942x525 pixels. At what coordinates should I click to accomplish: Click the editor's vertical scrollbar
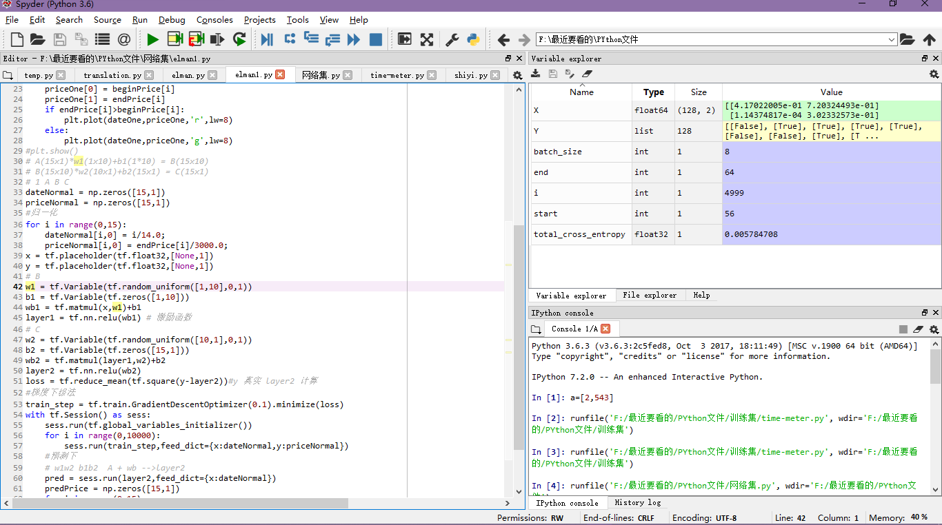coord(518,344)
